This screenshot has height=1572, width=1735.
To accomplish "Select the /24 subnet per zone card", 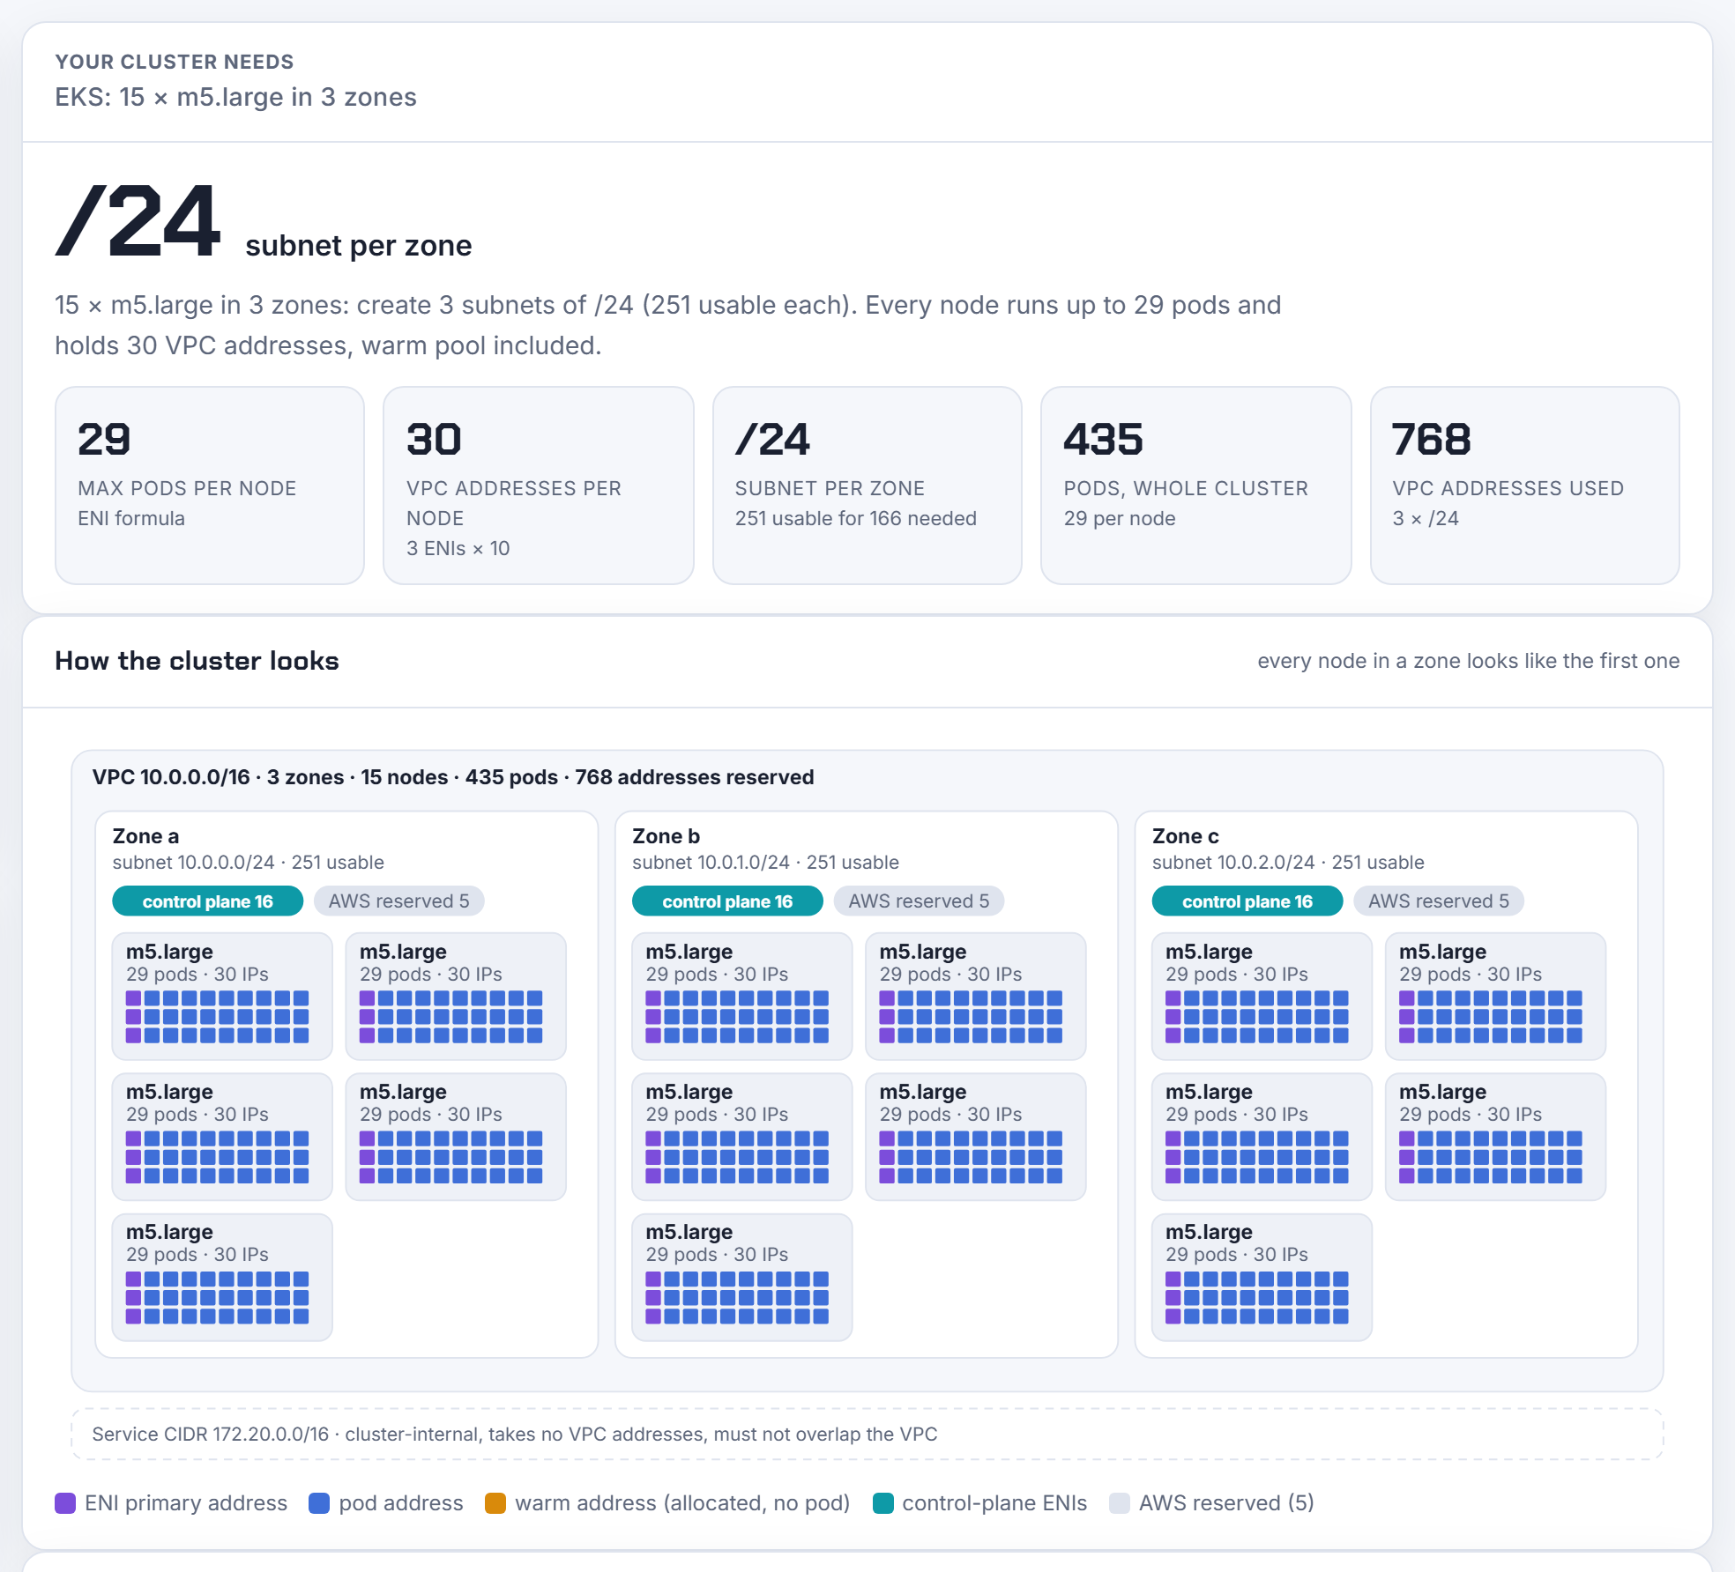I will (x=867, y=486).
